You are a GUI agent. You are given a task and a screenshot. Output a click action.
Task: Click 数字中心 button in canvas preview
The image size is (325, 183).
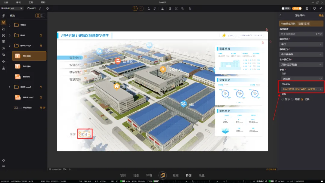pos(70,57)
